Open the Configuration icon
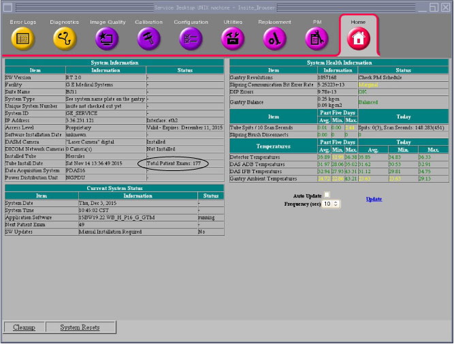The width and height of the screenshot is (454, 344). (191, 38)
